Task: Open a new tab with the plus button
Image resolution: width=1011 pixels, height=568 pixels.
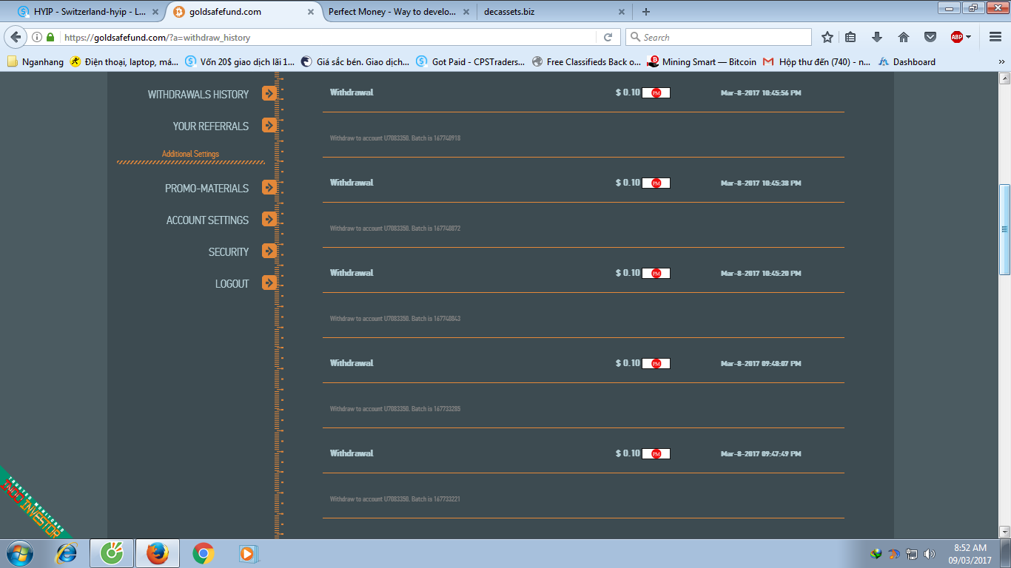Action: [646, 12]
